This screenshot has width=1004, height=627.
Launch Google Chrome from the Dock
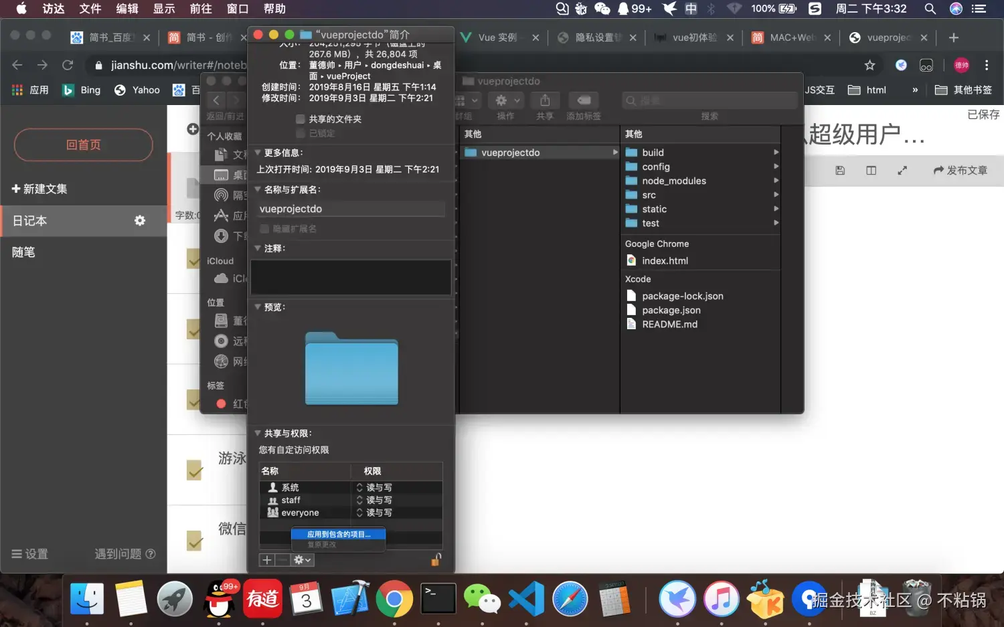pyautogui.click(x=394, y=599)
